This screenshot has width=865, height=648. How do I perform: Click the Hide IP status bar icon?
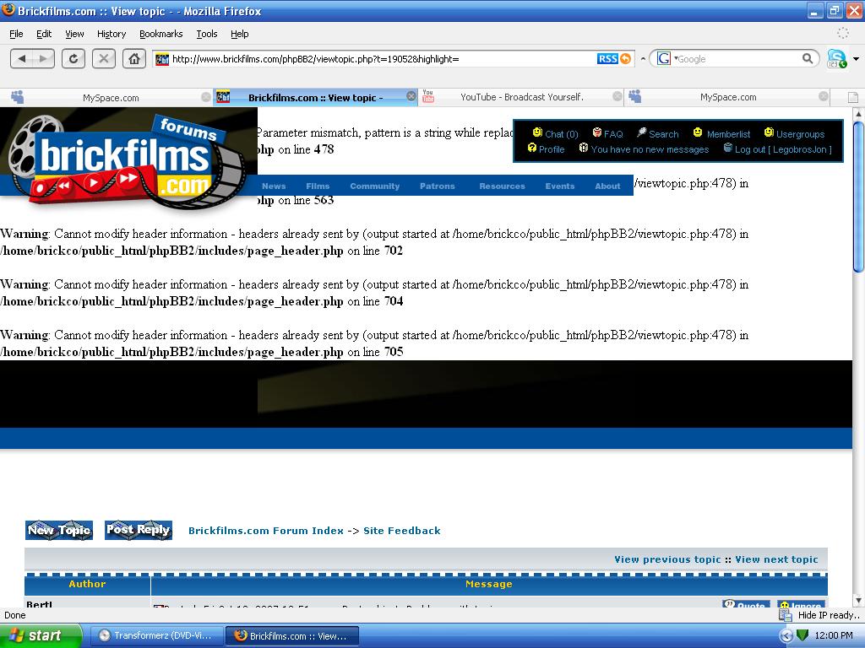785,615
